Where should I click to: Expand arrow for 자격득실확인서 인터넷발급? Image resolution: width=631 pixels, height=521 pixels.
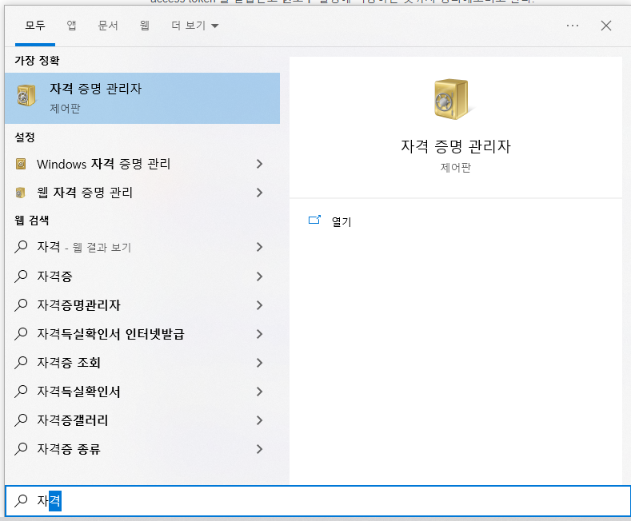[260, 334]
